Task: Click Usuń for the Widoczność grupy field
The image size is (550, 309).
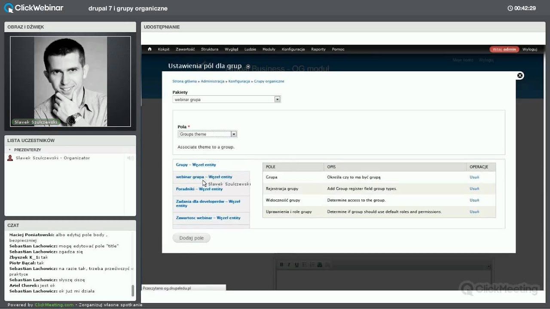Action: 474,200
